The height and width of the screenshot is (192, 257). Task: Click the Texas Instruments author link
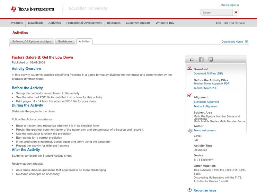pyautogui.click(x=205, y=130)
